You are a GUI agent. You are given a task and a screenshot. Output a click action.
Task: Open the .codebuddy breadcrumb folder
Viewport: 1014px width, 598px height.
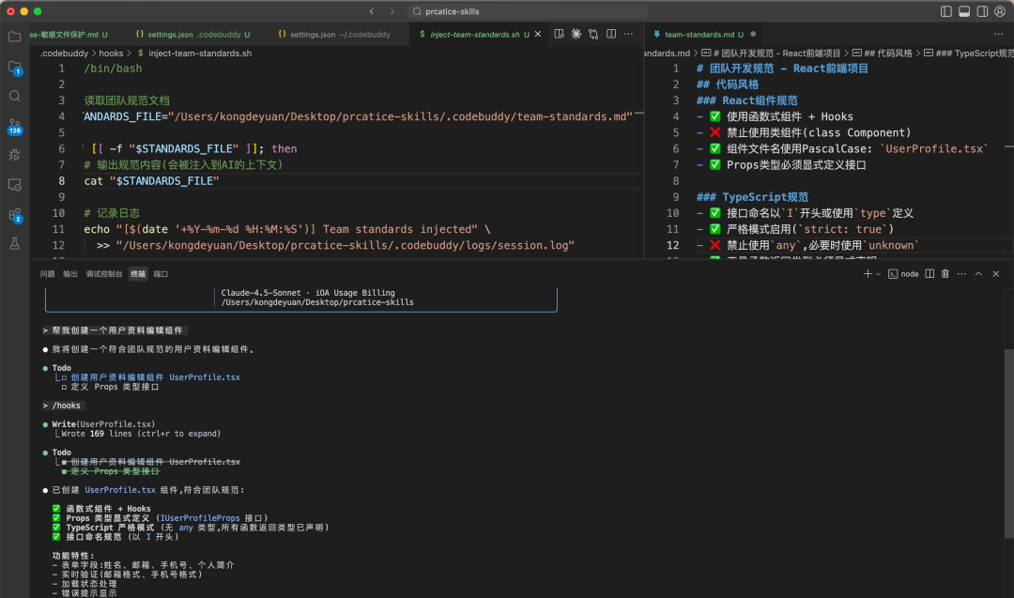coord(64,53)
